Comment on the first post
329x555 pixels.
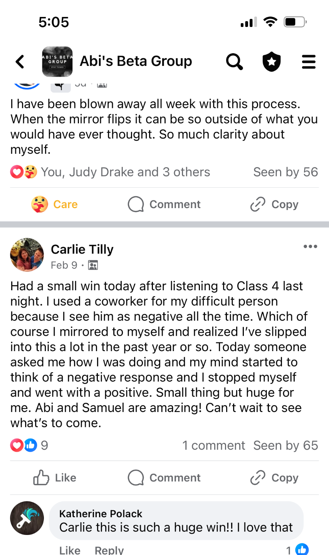coord(164,204)
